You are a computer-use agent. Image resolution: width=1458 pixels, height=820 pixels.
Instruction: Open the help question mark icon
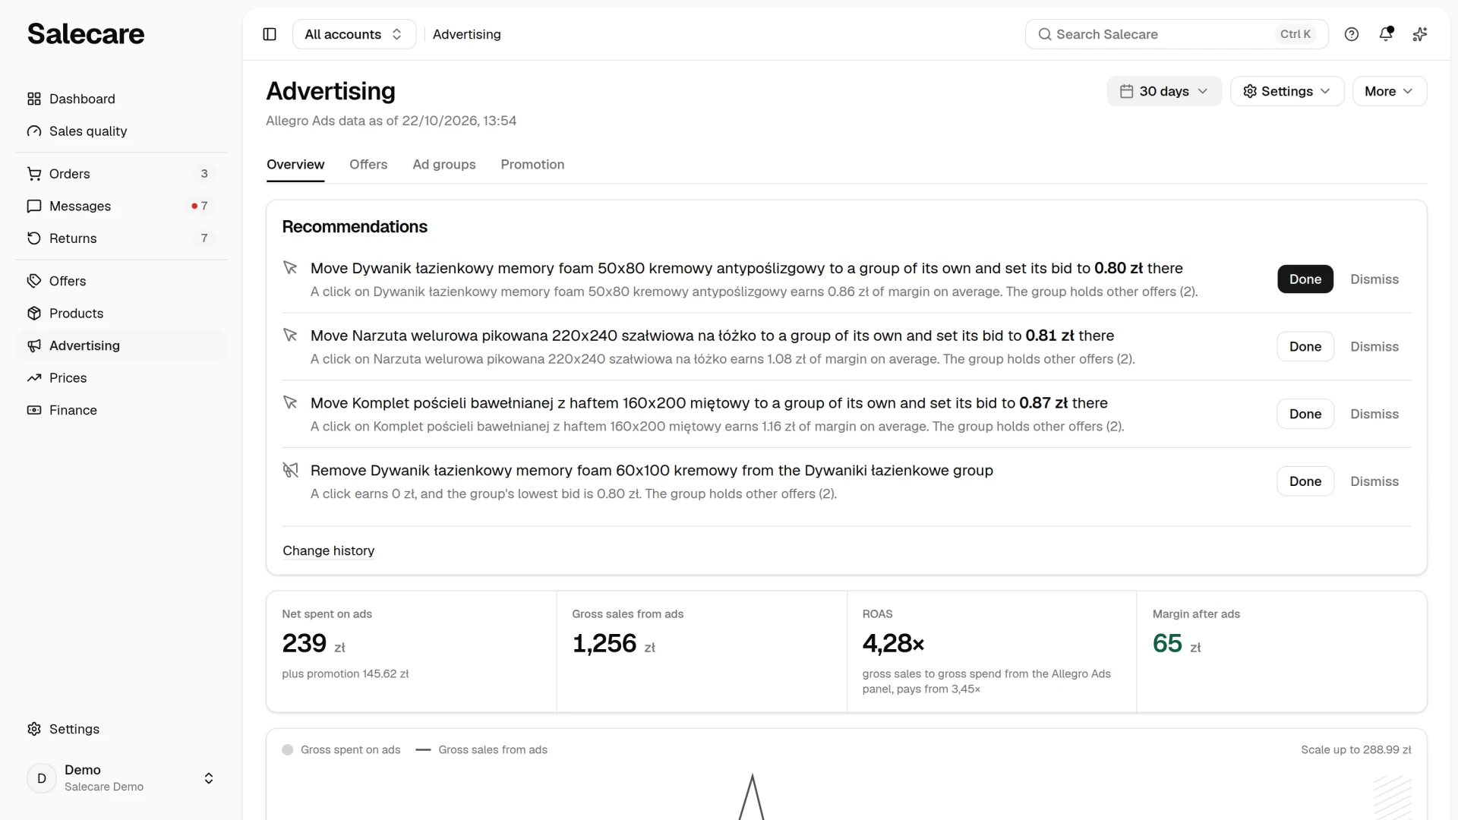point(1352,34)
